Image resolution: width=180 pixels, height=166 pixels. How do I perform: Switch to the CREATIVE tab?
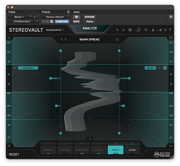[65, 150]
